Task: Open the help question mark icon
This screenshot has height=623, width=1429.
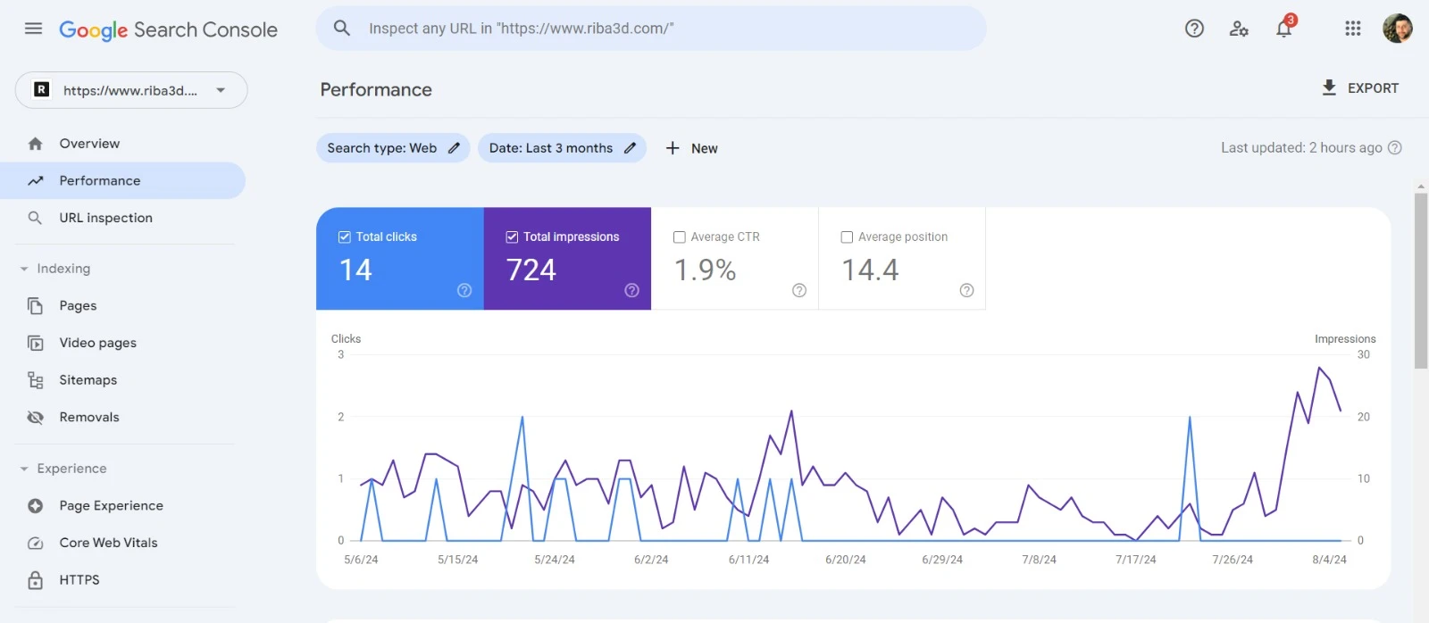Action: click(x=1194, y=29)
